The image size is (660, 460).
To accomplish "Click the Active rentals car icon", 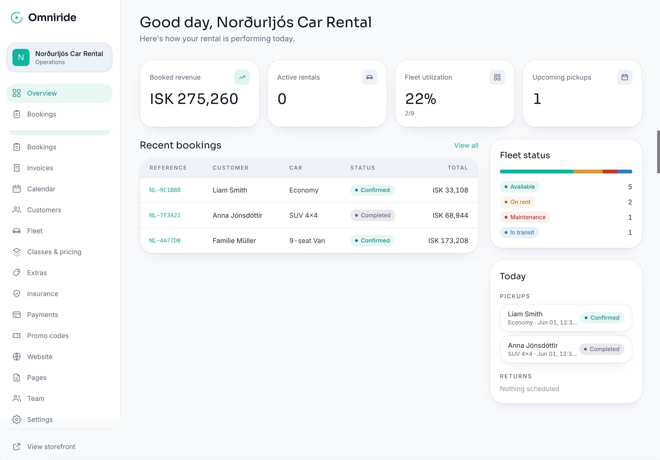I will (x=369, y=77).
